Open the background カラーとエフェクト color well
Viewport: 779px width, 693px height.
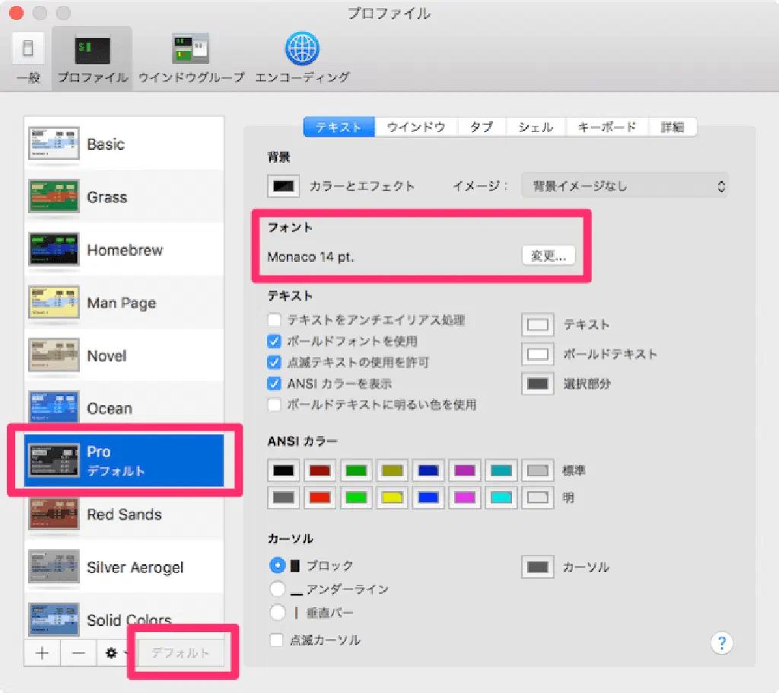pyautogui.click(x=285, y=186)
